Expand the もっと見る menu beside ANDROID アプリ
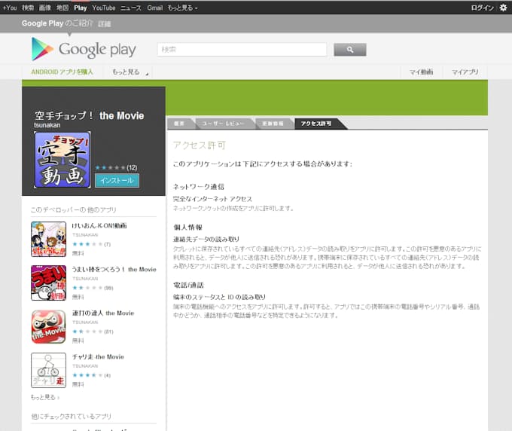The width and height of the screenshot is (512, 431). pyautogui.click(x=130, y=72)
